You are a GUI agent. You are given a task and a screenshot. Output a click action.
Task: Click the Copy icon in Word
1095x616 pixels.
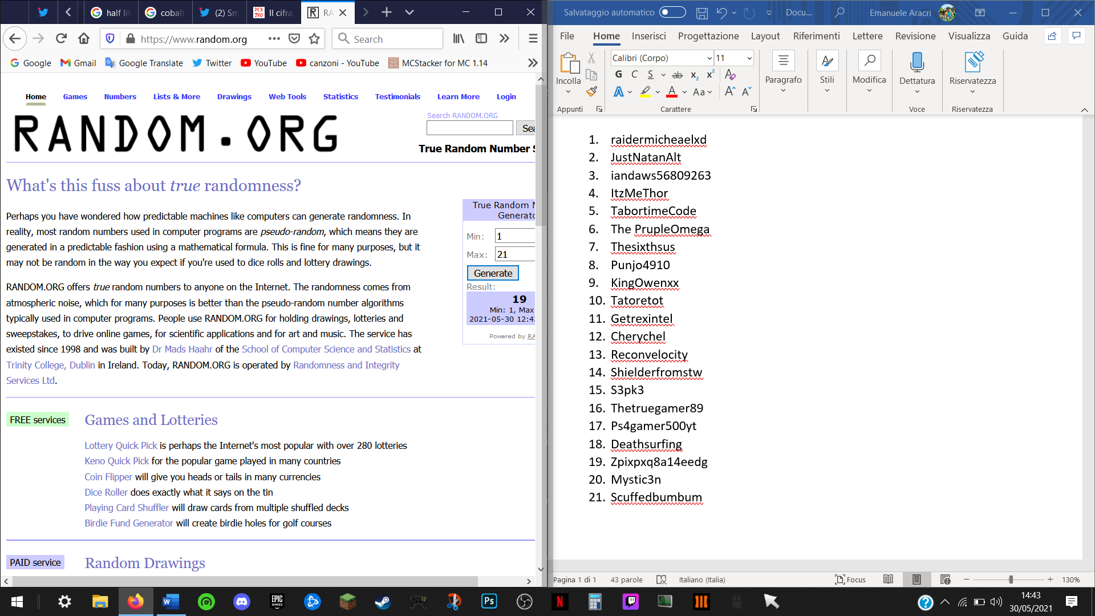591,75
